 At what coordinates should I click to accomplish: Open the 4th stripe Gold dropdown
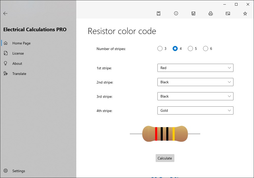click(x=195, y=110)
